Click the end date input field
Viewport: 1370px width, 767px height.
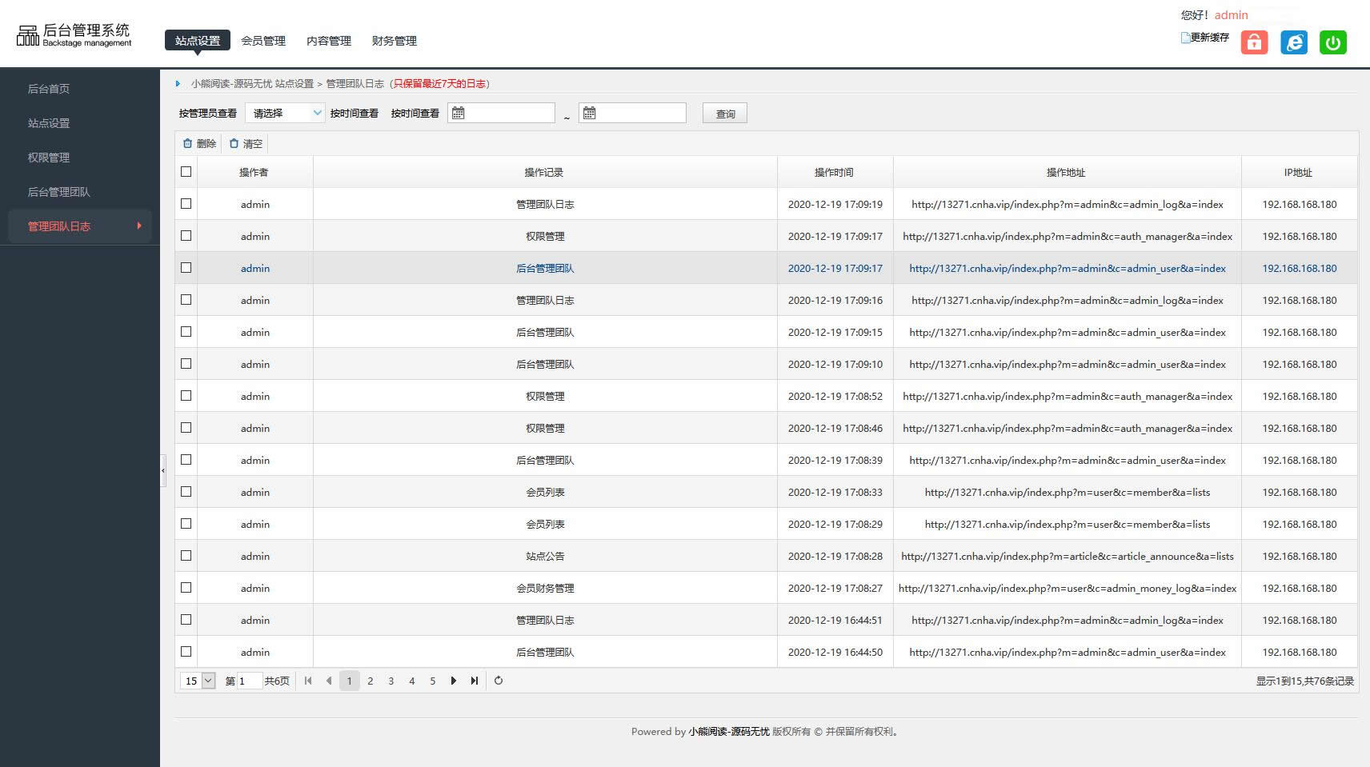tap(633, 113)
